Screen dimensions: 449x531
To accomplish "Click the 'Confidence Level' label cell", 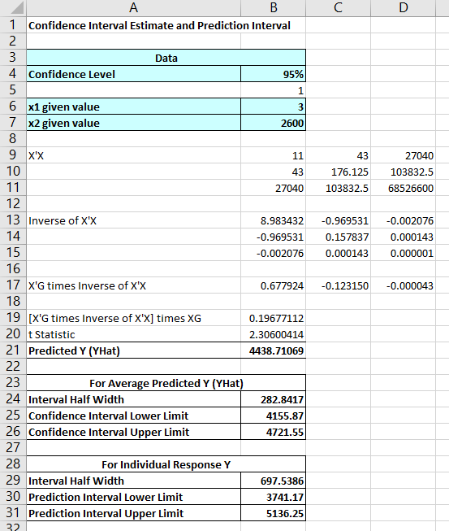I will click(x=133, y=74).
